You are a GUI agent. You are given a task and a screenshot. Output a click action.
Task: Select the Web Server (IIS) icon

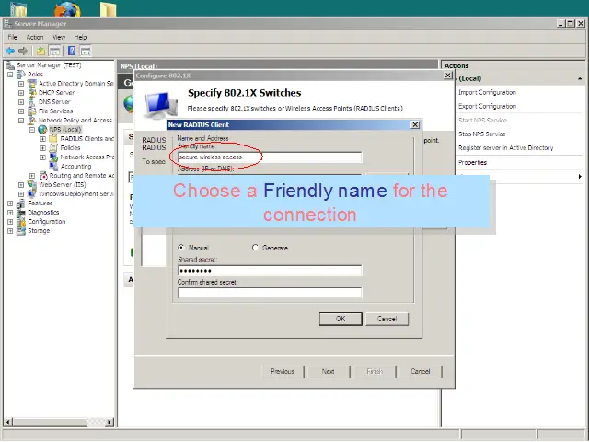32,184
